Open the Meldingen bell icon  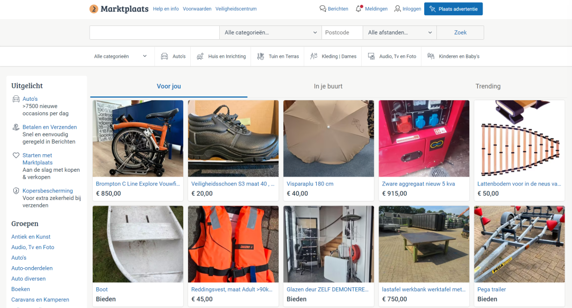tap(359, 9)
